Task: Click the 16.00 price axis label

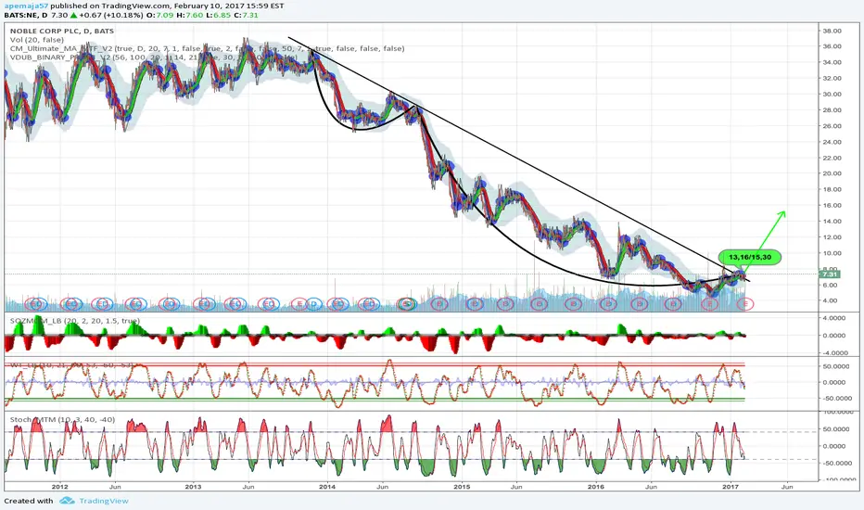Action: coord(832,205)
